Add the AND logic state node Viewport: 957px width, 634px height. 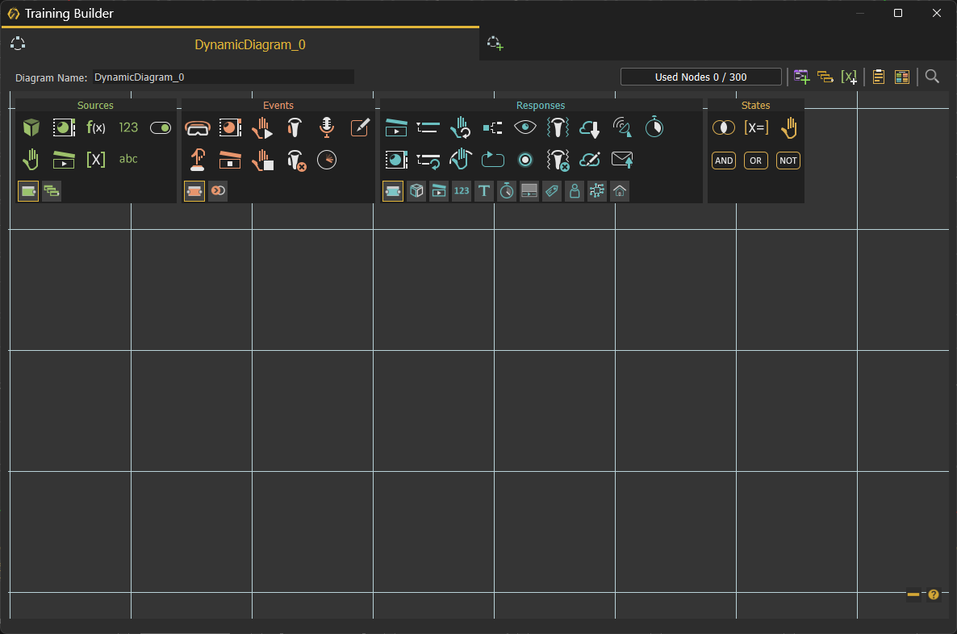(724, 161)
